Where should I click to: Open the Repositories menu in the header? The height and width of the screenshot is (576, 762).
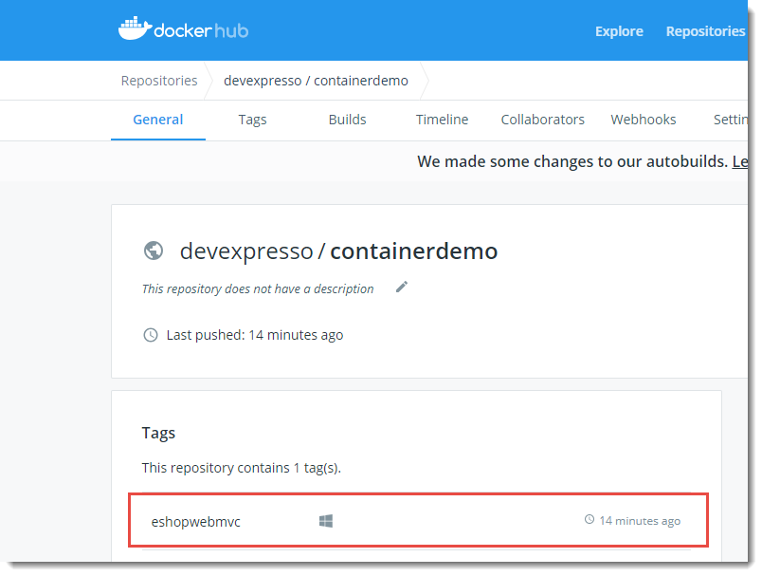tap(705, 30)
